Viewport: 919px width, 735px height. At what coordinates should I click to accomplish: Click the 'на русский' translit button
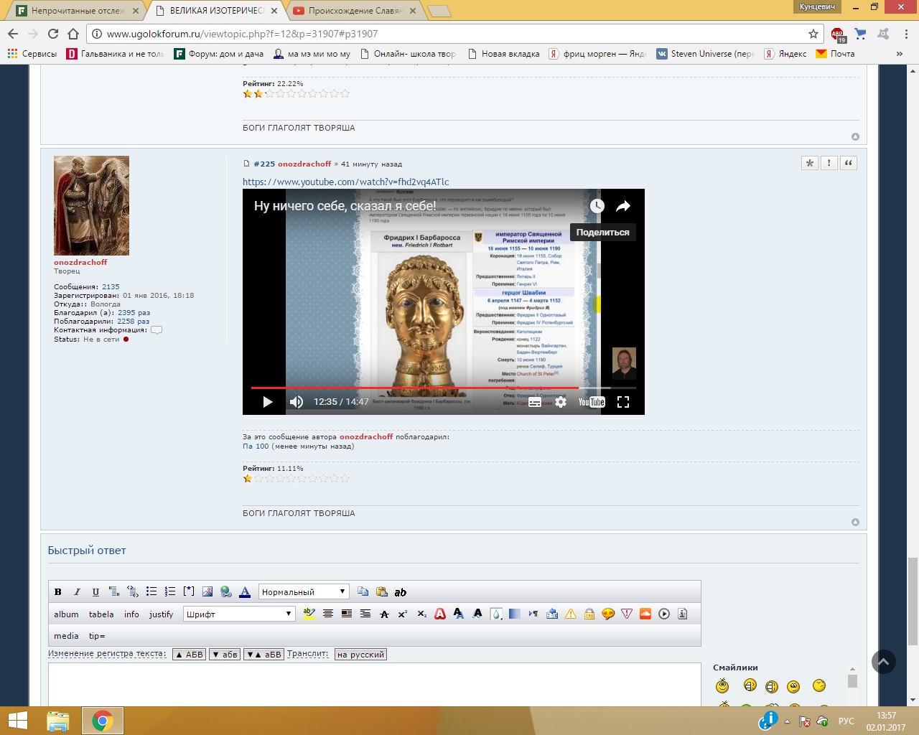click(360, 655)
